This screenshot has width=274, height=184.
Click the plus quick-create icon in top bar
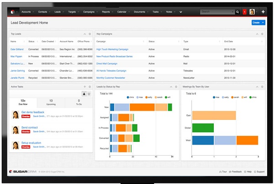263,11
